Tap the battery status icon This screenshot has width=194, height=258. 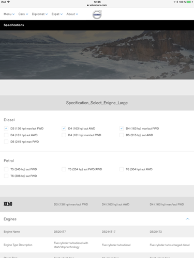point(189,2)
